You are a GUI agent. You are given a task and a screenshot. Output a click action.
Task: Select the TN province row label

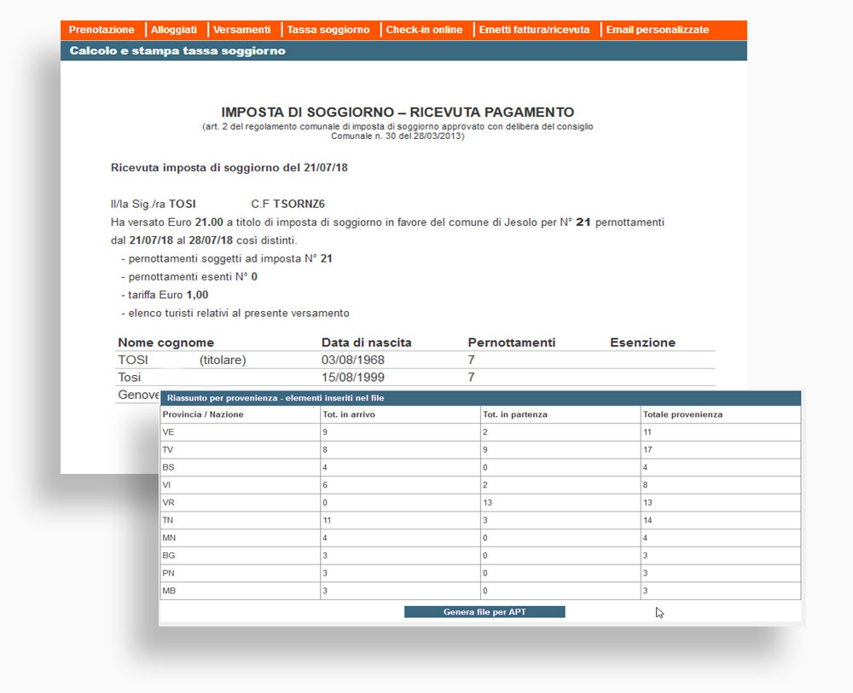[167, 521]
